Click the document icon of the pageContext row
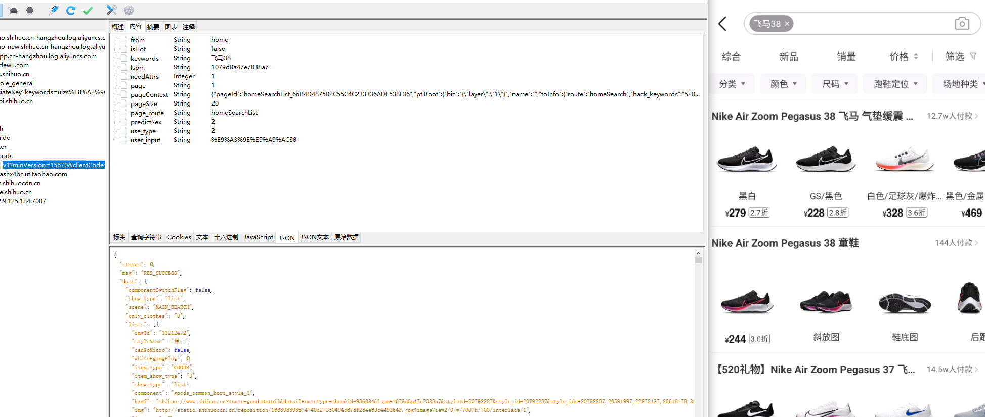 point(124,94)
